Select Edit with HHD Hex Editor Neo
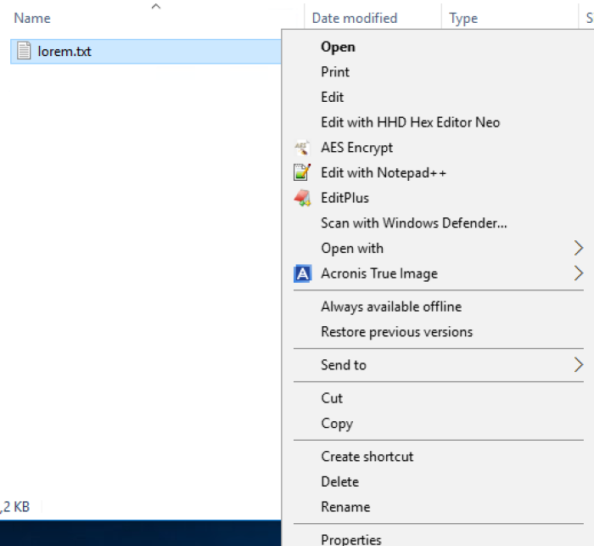 point(439,122)
